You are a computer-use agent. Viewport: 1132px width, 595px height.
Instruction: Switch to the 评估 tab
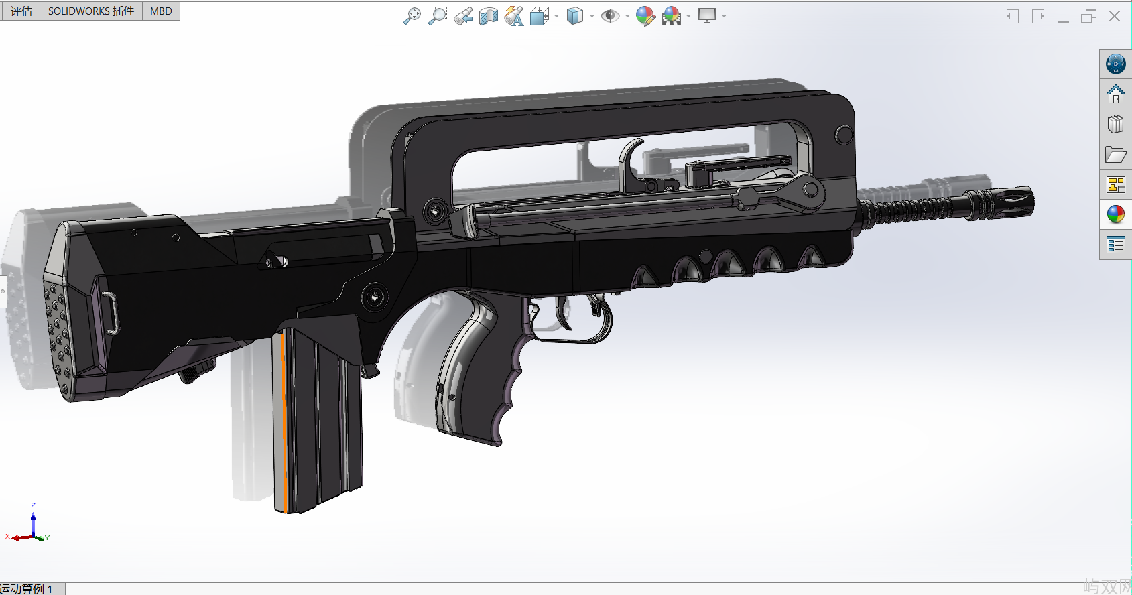(21, 11)
